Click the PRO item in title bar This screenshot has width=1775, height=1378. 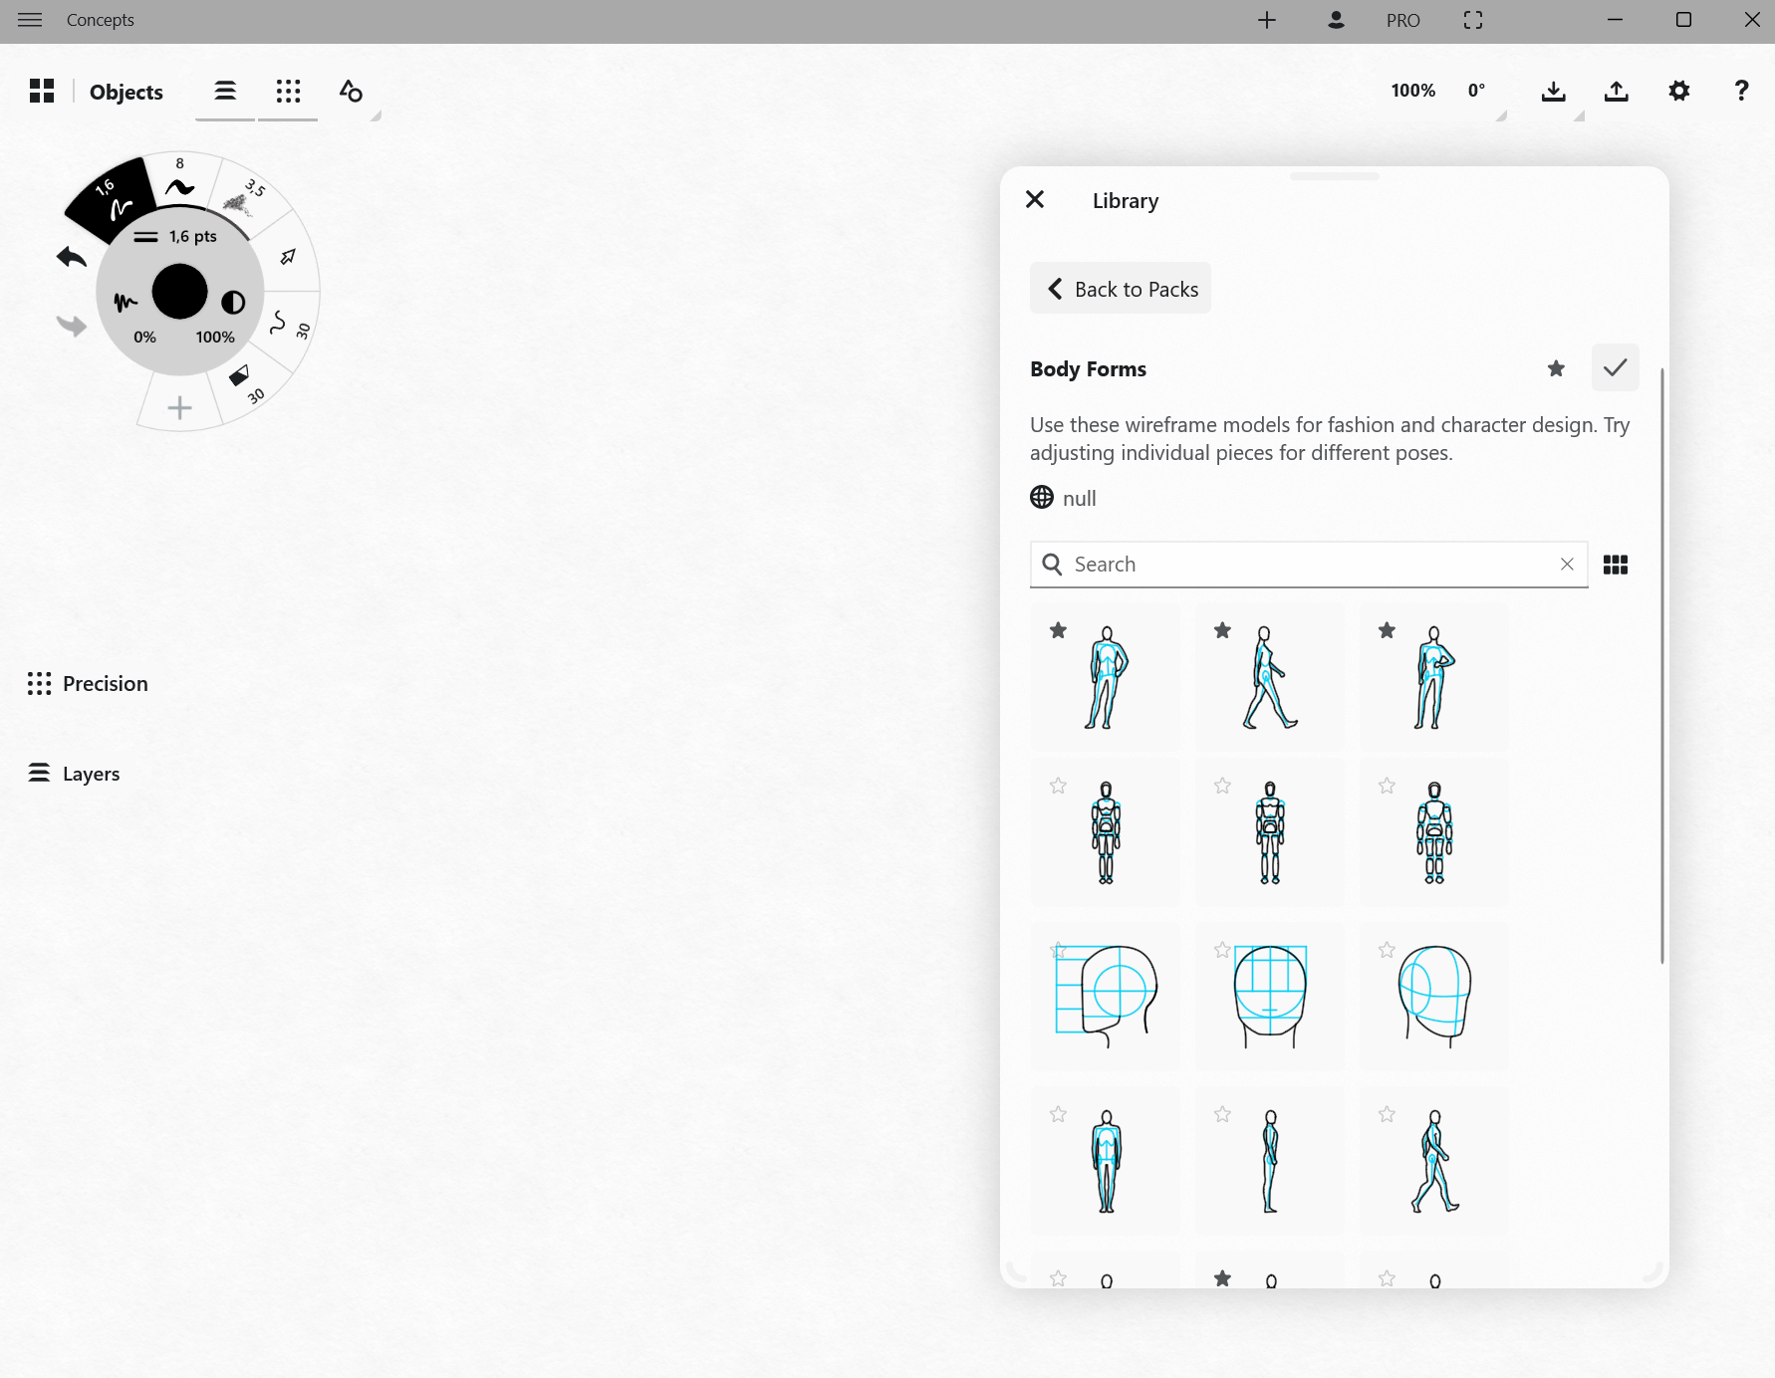tap(1402, 20)
